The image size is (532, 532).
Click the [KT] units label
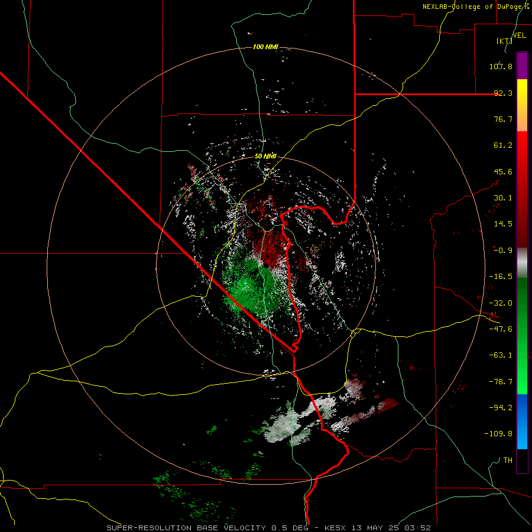[x=504, y=41]
